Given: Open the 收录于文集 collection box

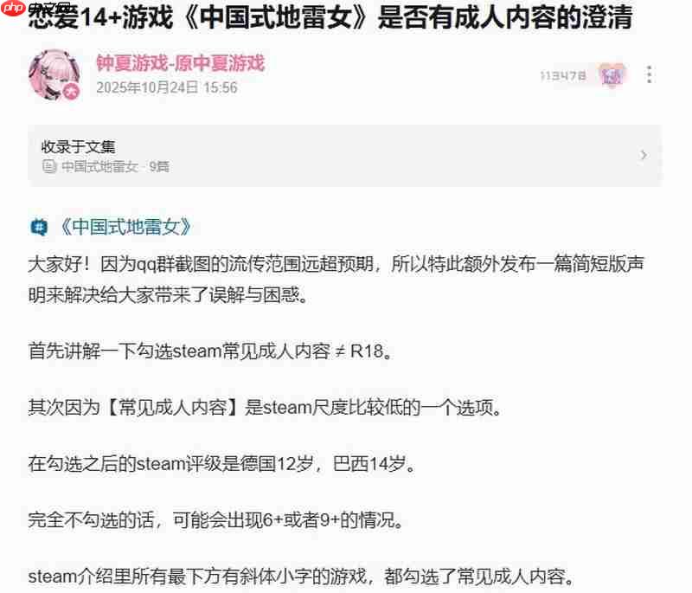Looking at the screenshot, I should pyautogui.click(x=344, y=156).
